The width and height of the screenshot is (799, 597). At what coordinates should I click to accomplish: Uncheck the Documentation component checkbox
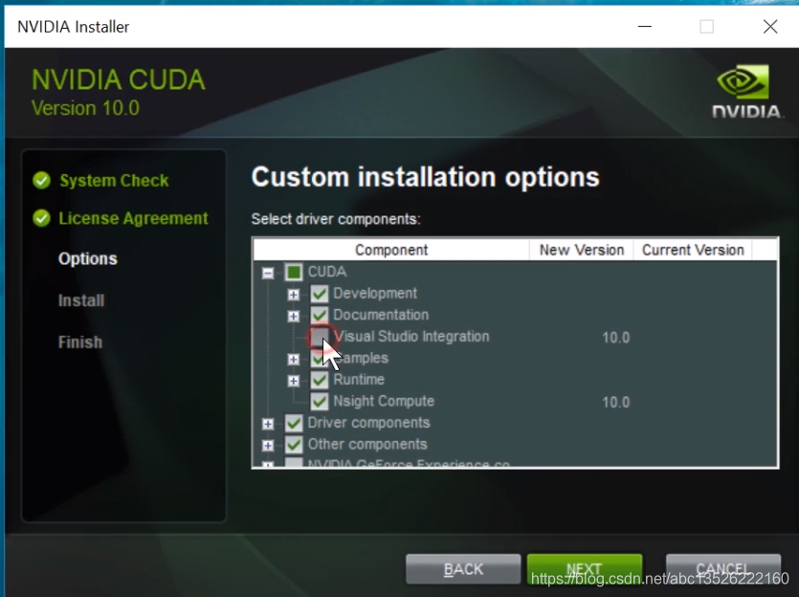point(320,315)
